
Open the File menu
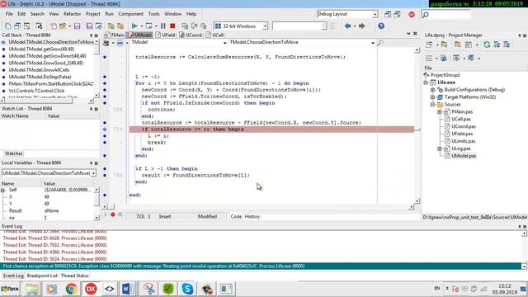coord(9,14)
